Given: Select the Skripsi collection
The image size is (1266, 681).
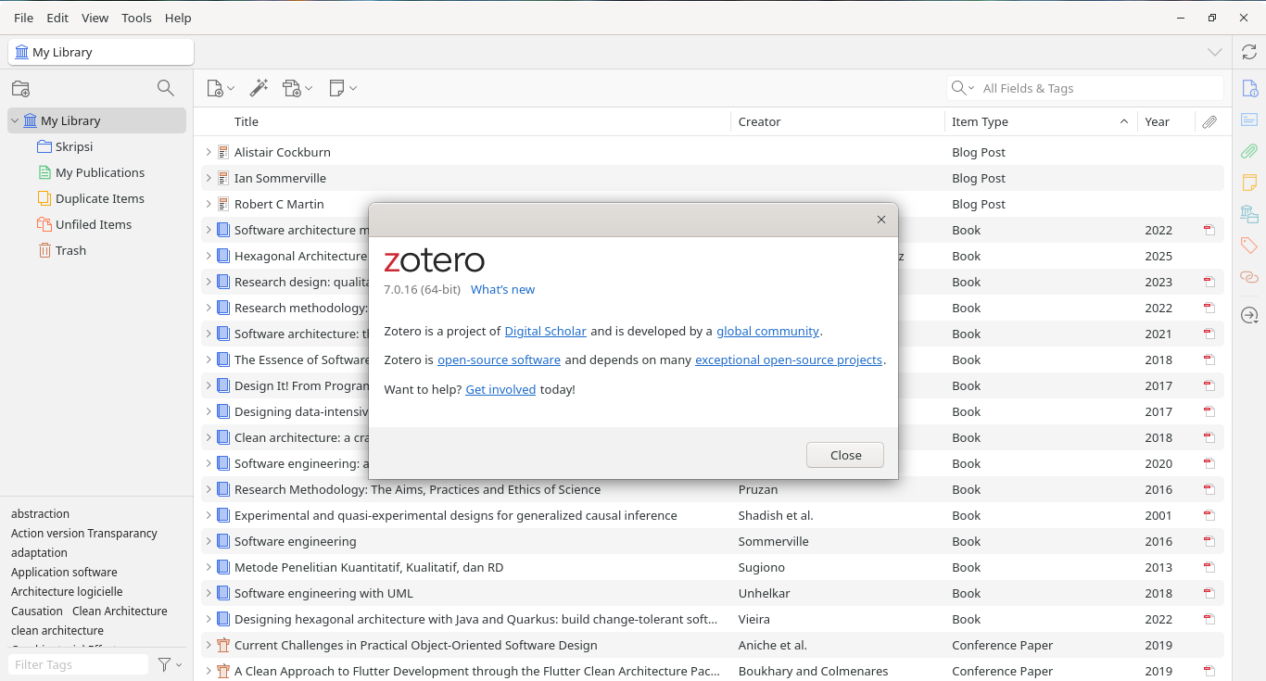Looking at the screenshot, I should coord(74,146).
